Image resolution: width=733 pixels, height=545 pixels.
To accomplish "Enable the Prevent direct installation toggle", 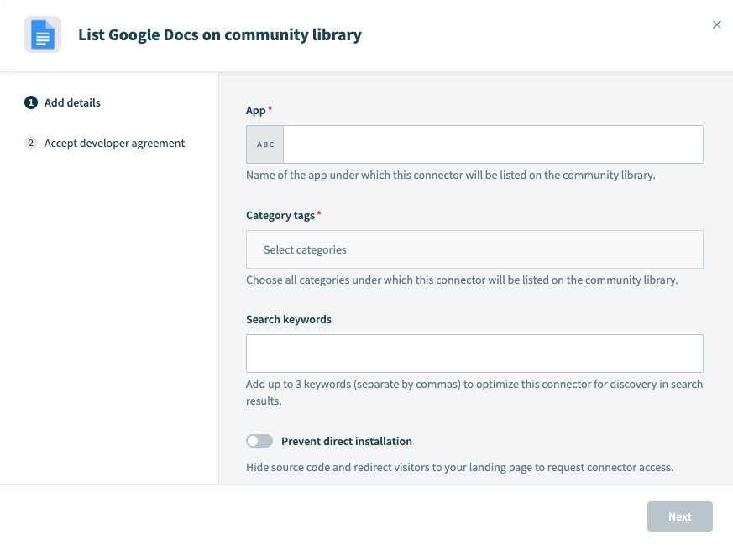I will (259, 441).
